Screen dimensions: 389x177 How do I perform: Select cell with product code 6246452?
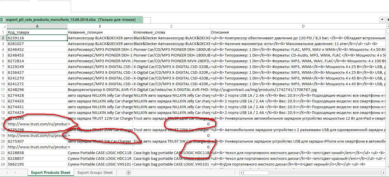pyautogui.click(x=37, y=49)
